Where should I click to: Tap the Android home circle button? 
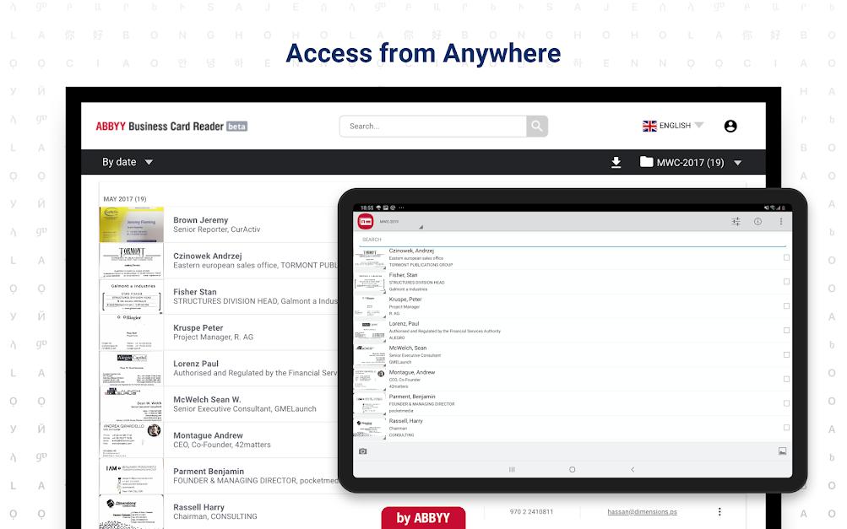(572, 470)
